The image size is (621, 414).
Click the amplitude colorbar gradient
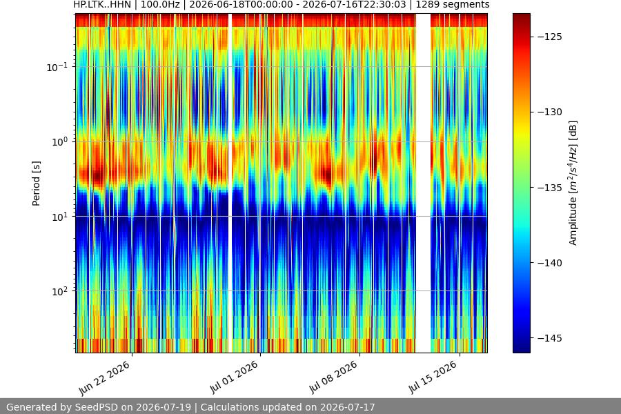click(521, 183)
